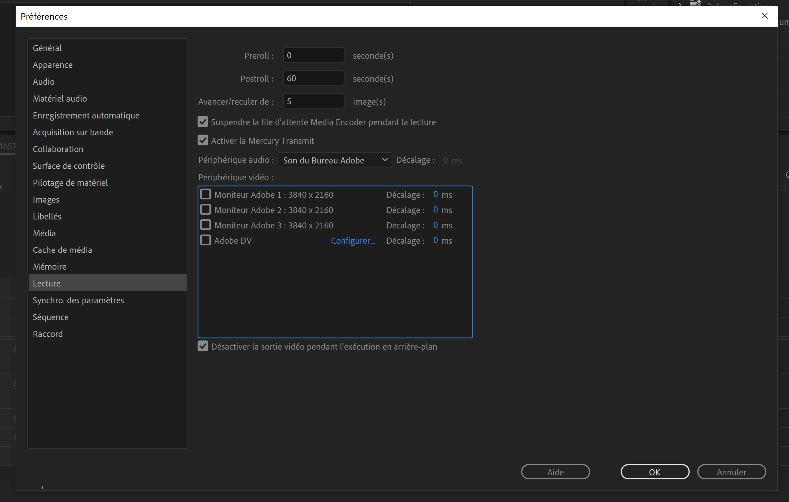Viewport: 789px width, 502px height.
Task: Tick the Adobe DV checkbox
Action: 205,240
